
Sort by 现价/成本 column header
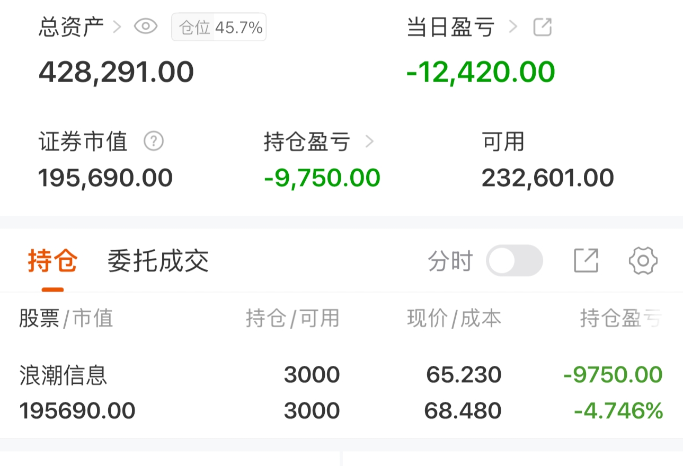pyautogui.click(x=454, y=319)
